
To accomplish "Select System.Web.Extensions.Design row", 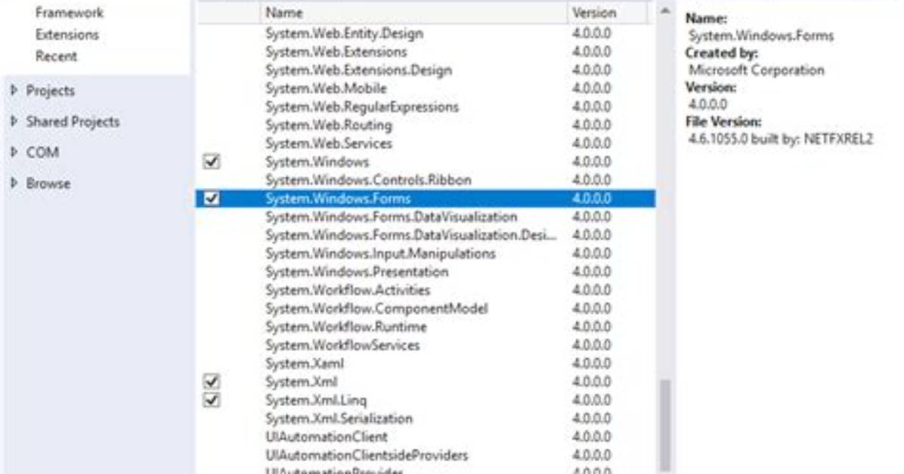I will click(426, 70).
